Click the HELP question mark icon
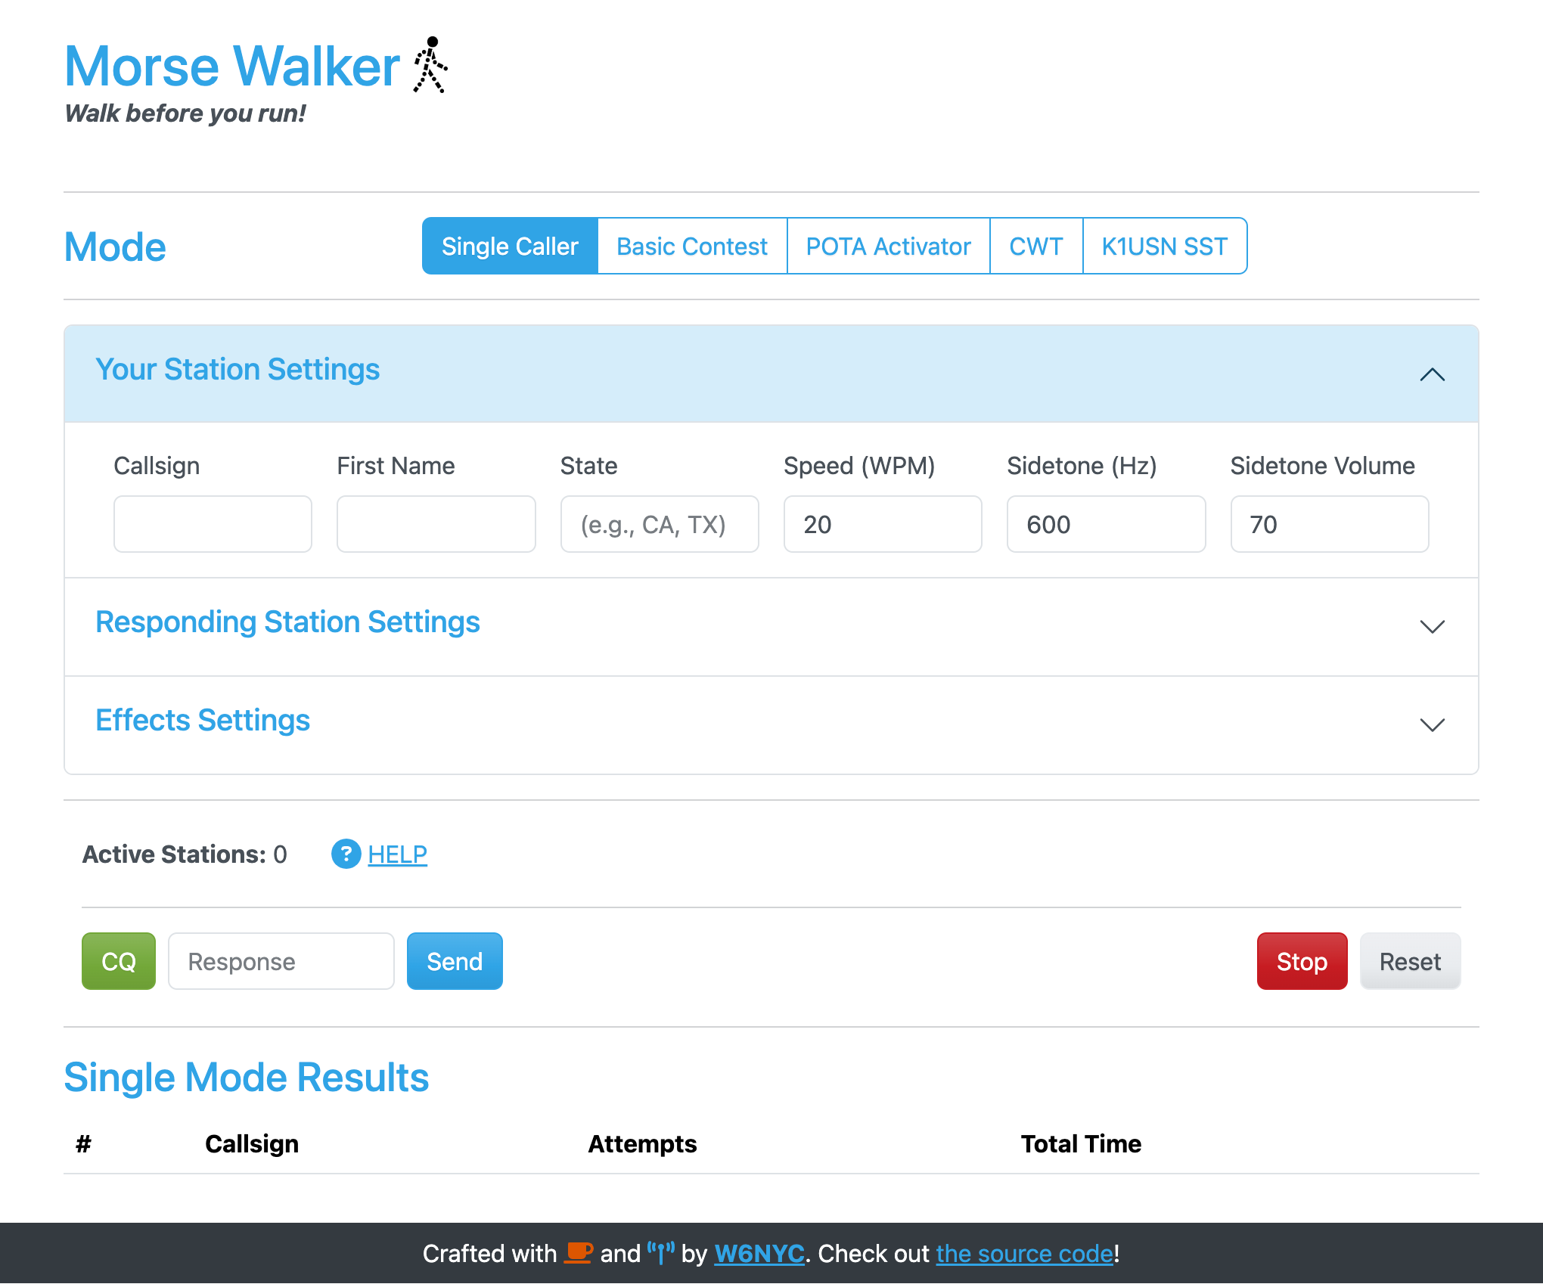Viewport: 1543px width, 1284px height. [346, 854]
